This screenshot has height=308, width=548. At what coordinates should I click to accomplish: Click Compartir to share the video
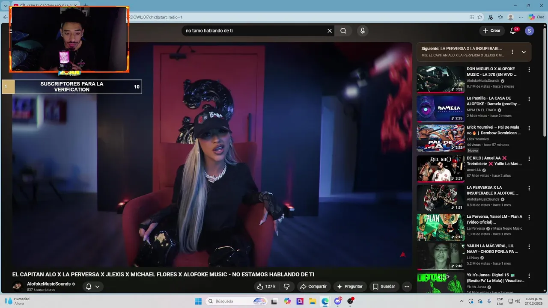(313, 287)
